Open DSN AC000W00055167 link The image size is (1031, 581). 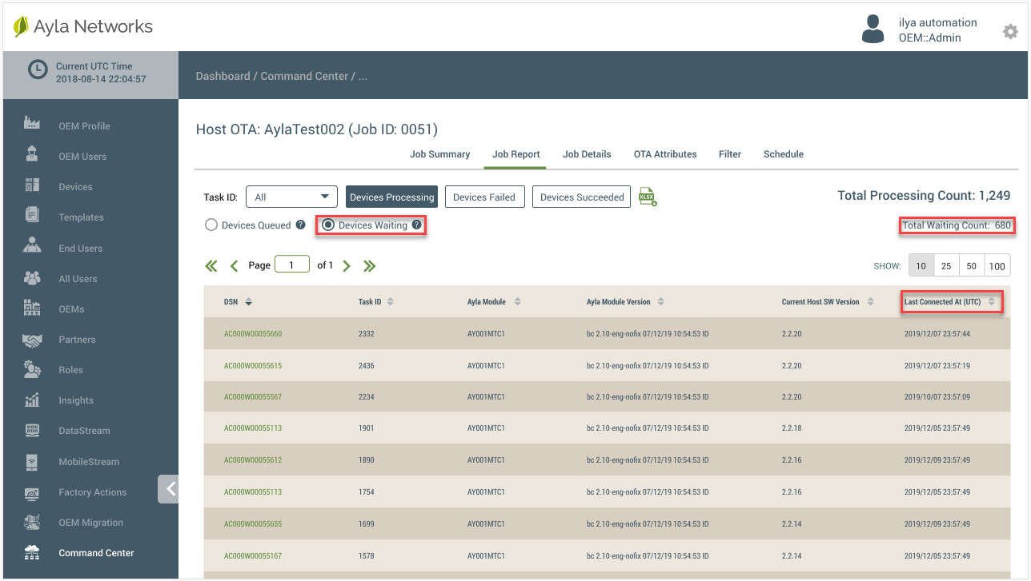[x=253, y=555]
